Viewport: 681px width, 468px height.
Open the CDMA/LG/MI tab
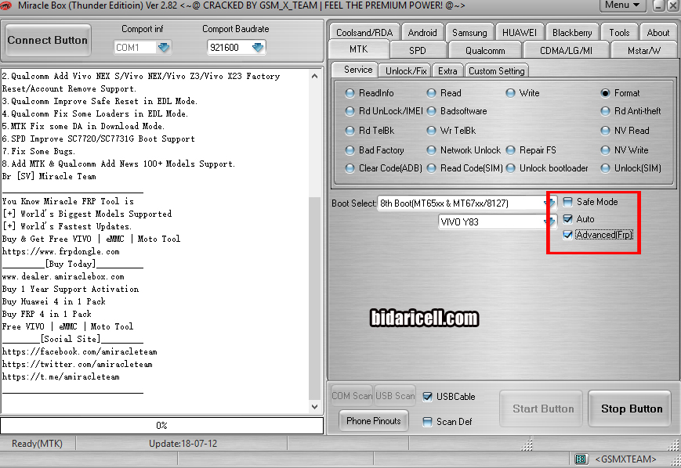coord(566,50)
